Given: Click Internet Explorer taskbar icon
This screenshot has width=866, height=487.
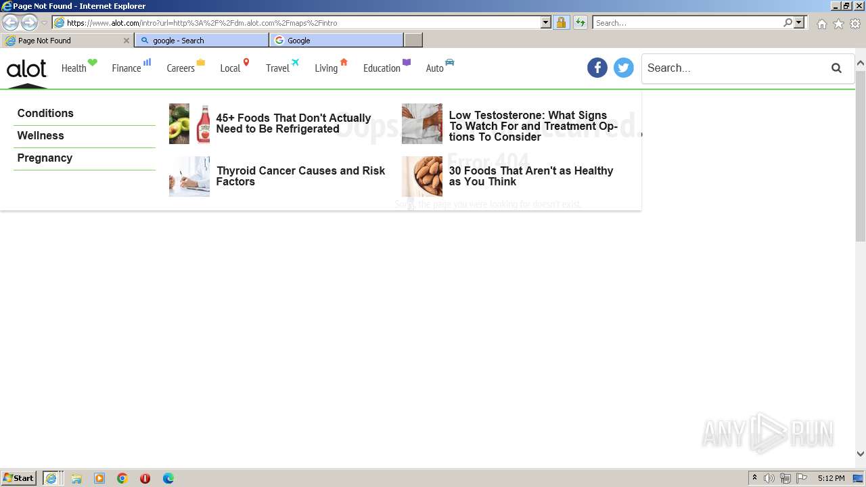Looking at the screenshot, I should pyautogui.click(x=51, y=478).
